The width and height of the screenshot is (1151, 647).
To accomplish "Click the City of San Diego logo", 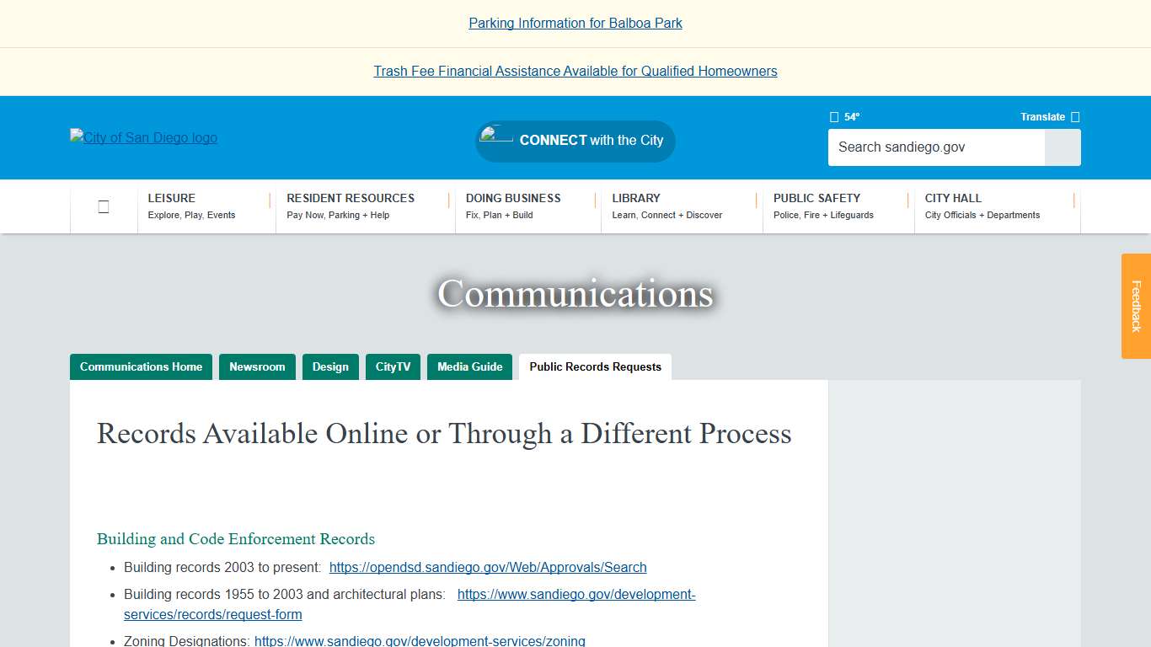I will tap(143, 137).
